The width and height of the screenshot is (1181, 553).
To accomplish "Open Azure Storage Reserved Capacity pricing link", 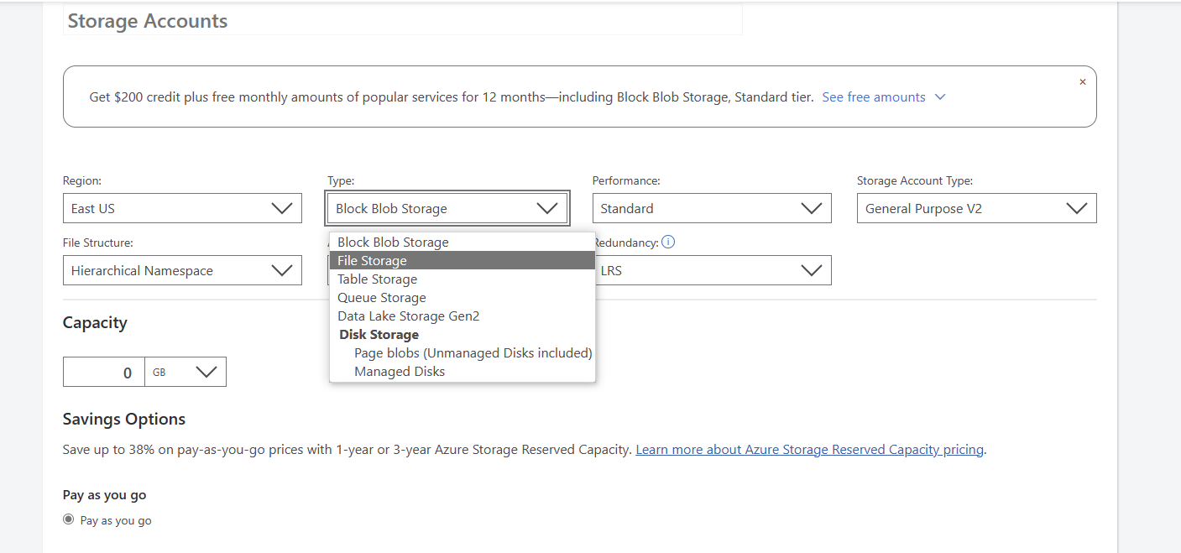I will [x=809, y=450].
